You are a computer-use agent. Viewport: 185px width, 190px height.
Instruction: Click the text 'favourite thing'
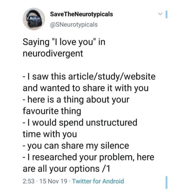(52, 111)
